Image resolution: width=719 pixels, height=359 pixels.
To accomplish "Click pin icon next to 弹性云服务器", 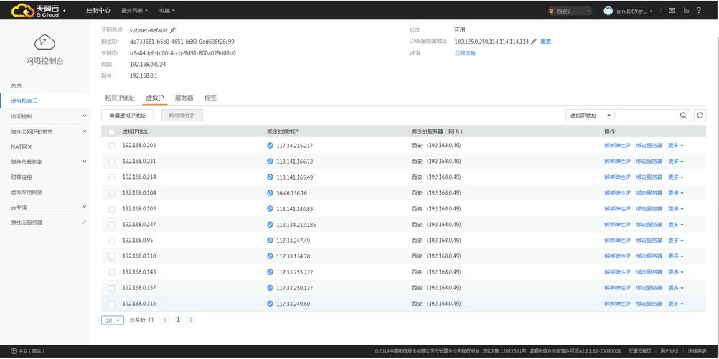I will tap(83, 222).
